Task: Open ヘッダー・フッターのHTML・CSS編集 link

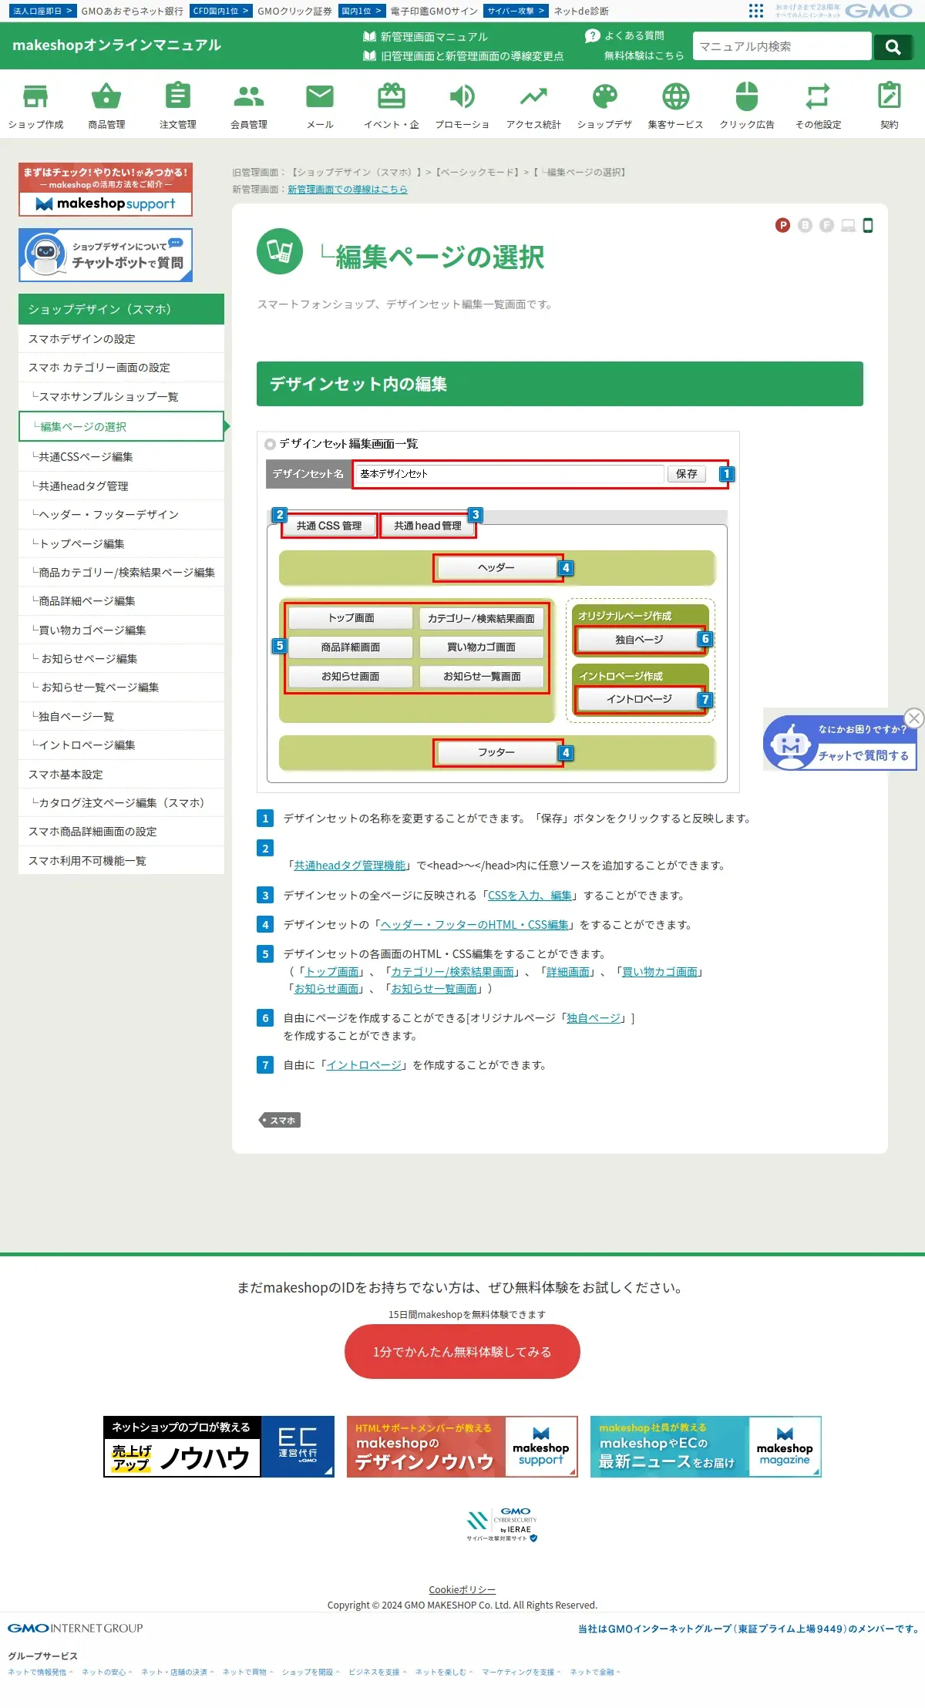Action: [x=475, y=924]
